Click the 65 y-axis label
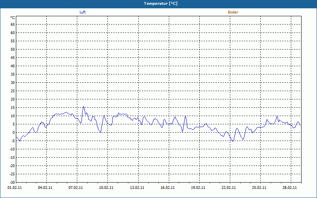This screenshot has width=317, height=198. [13, 25]
